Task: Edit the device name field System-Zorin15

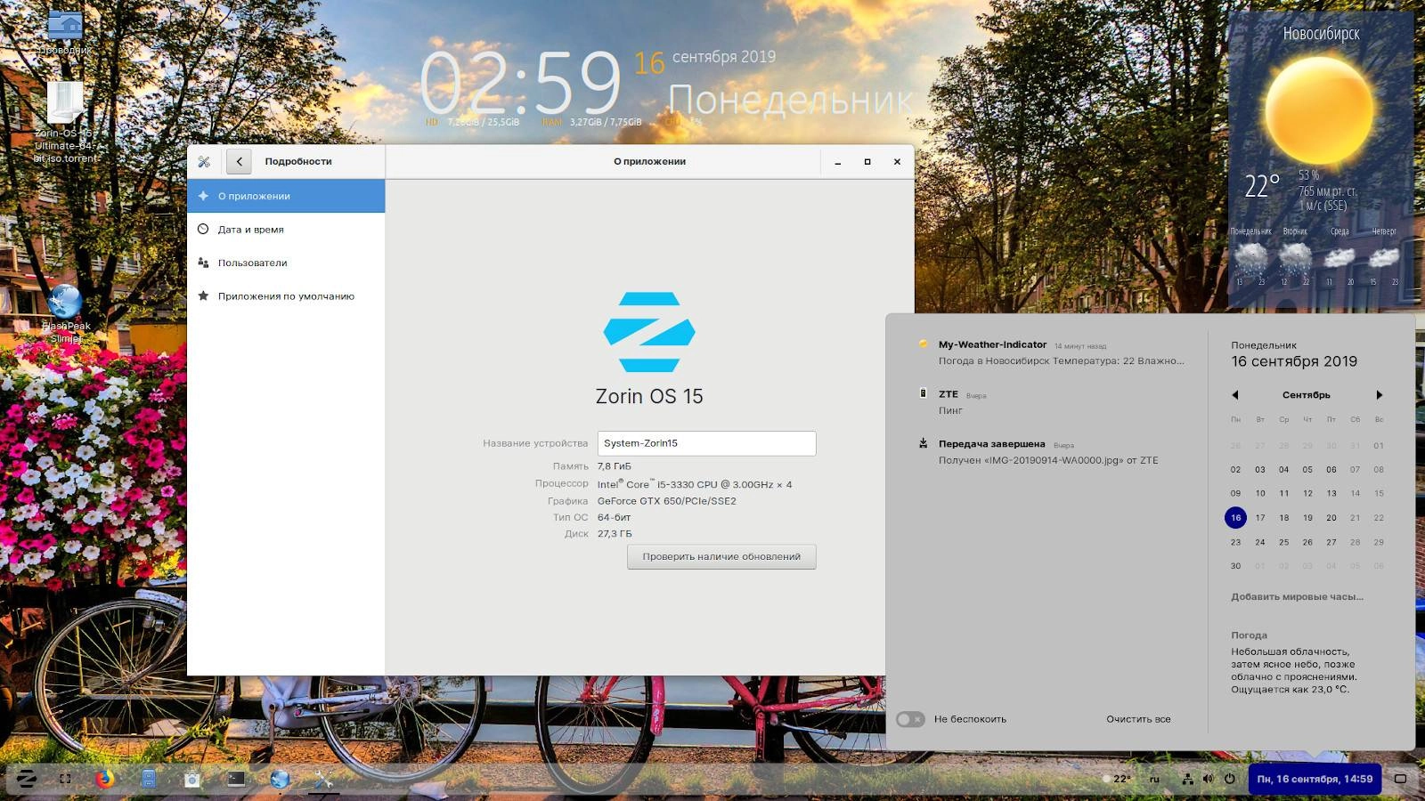Action: (x=706, y=443)
